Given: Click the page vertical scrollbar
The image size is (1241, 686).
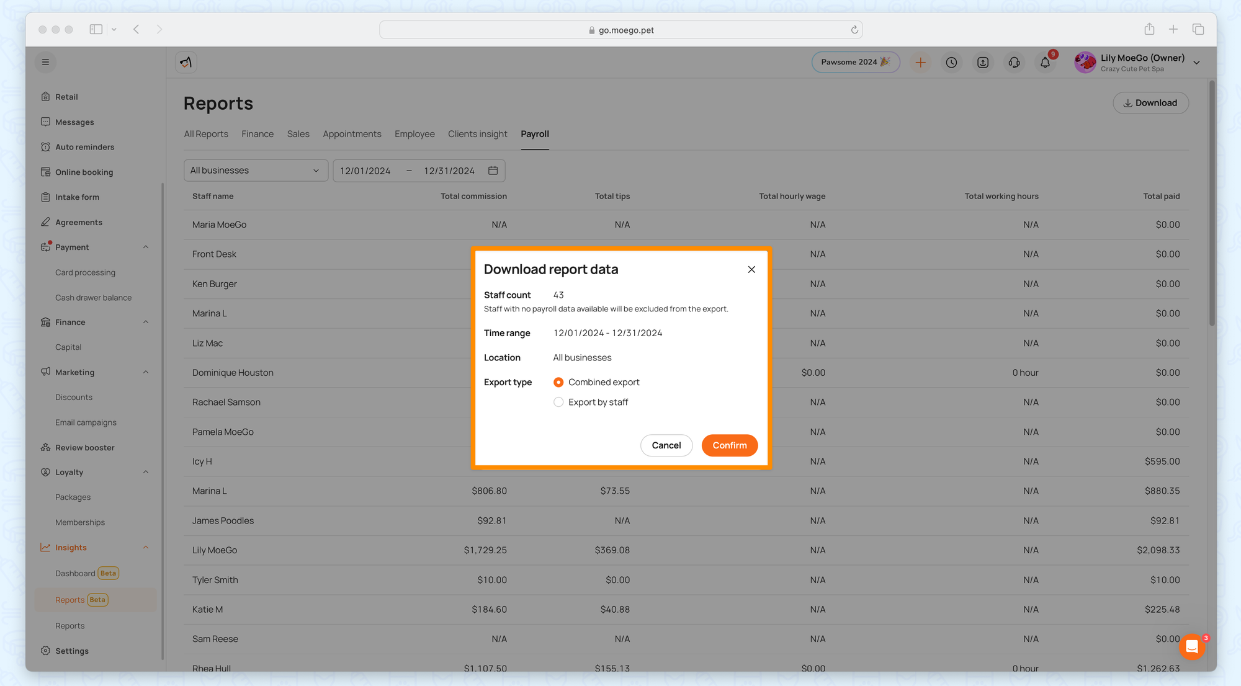Looking at the screenshot, I should (1212, 203).
